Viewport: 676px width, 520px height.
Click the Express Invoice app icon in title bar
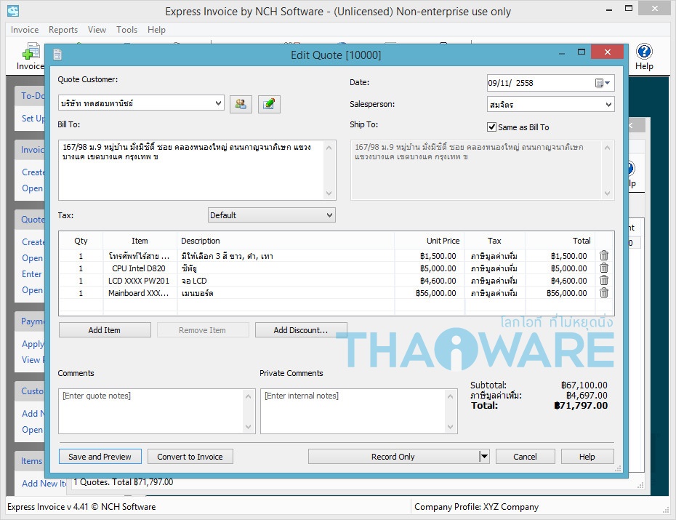13,11
